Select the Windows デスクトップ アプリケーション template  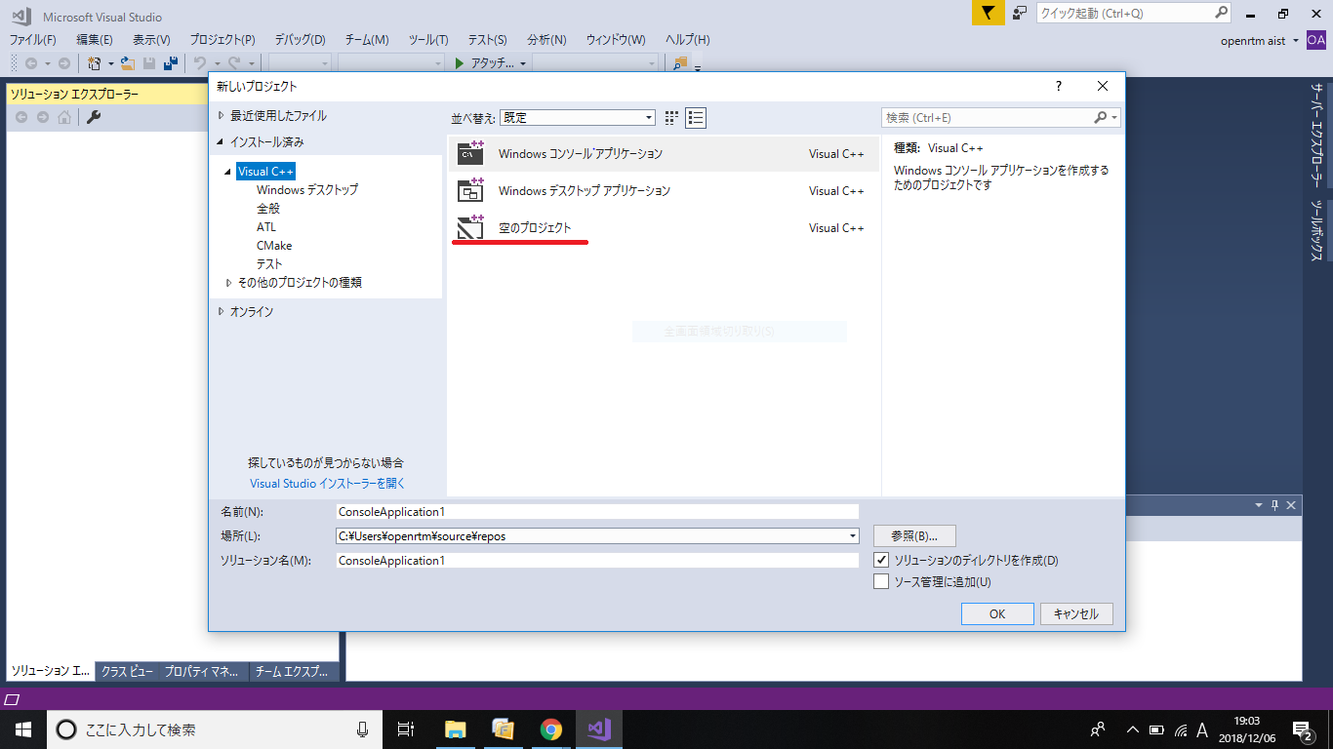664,190
